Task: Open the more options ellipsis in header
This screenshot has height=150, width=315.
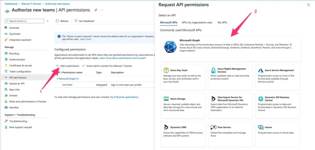Action: point(102,10)
